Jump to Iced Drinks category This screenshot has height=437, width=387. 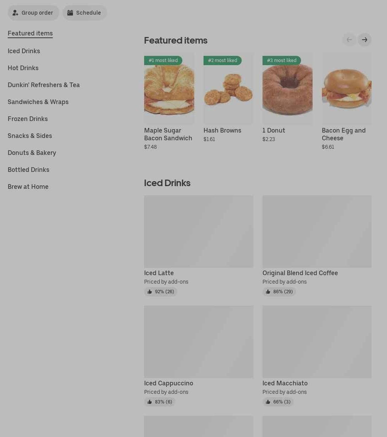click(24, 51)
